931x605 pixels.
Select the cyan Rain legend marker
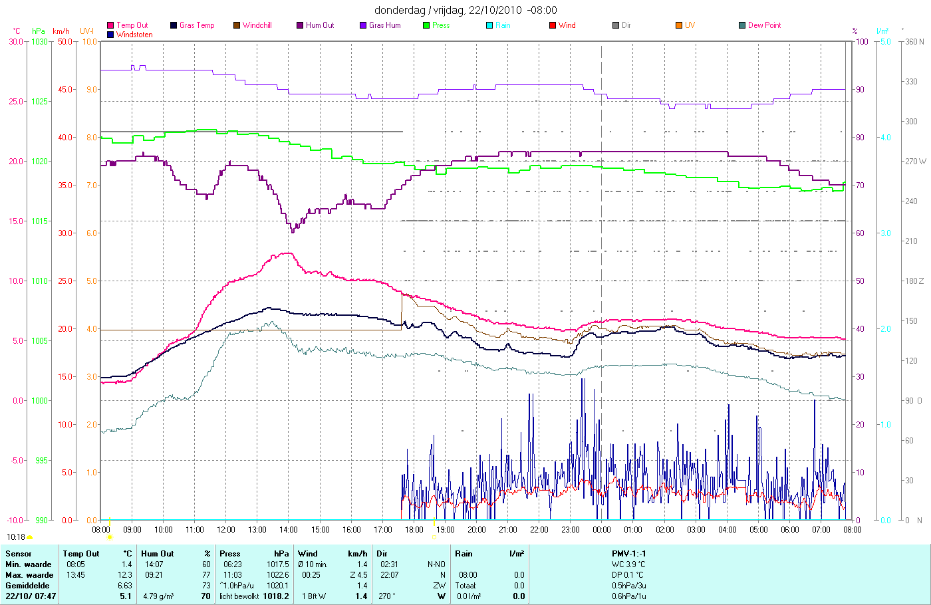489,25
